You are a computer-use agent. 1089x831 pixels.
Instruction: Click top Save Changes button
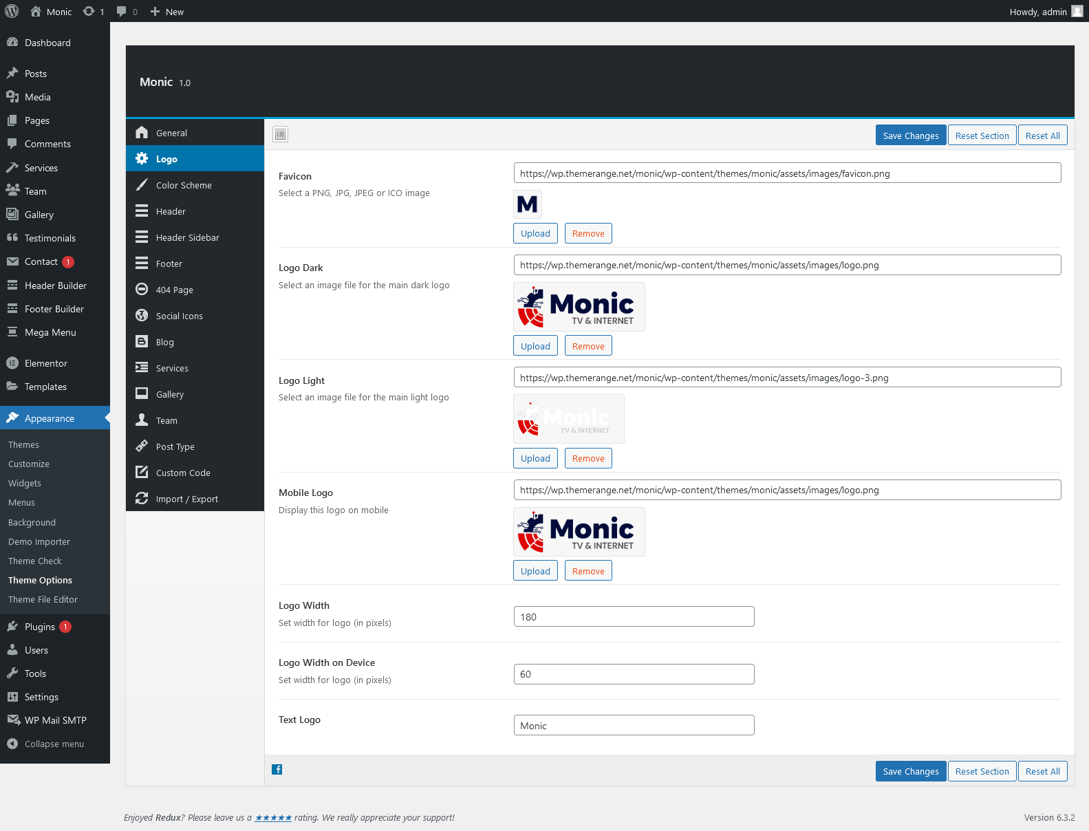[911, 136]
